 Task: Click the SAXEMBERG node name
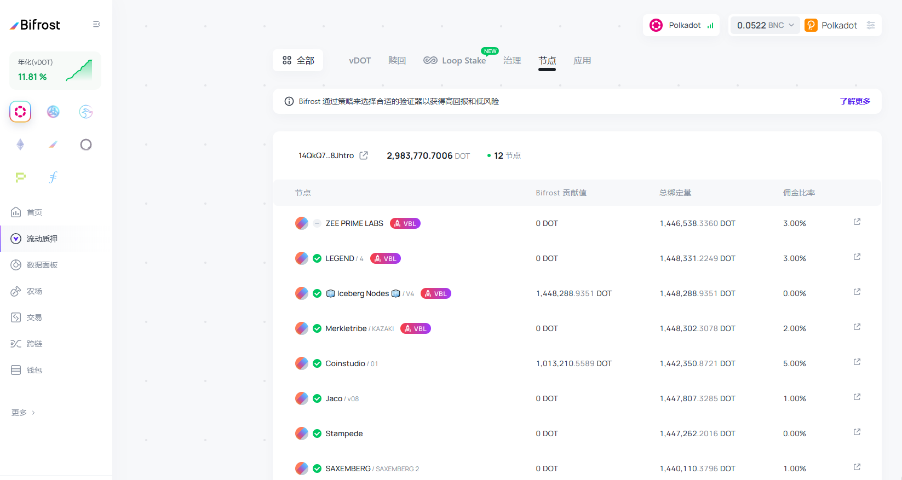point(348,469)
